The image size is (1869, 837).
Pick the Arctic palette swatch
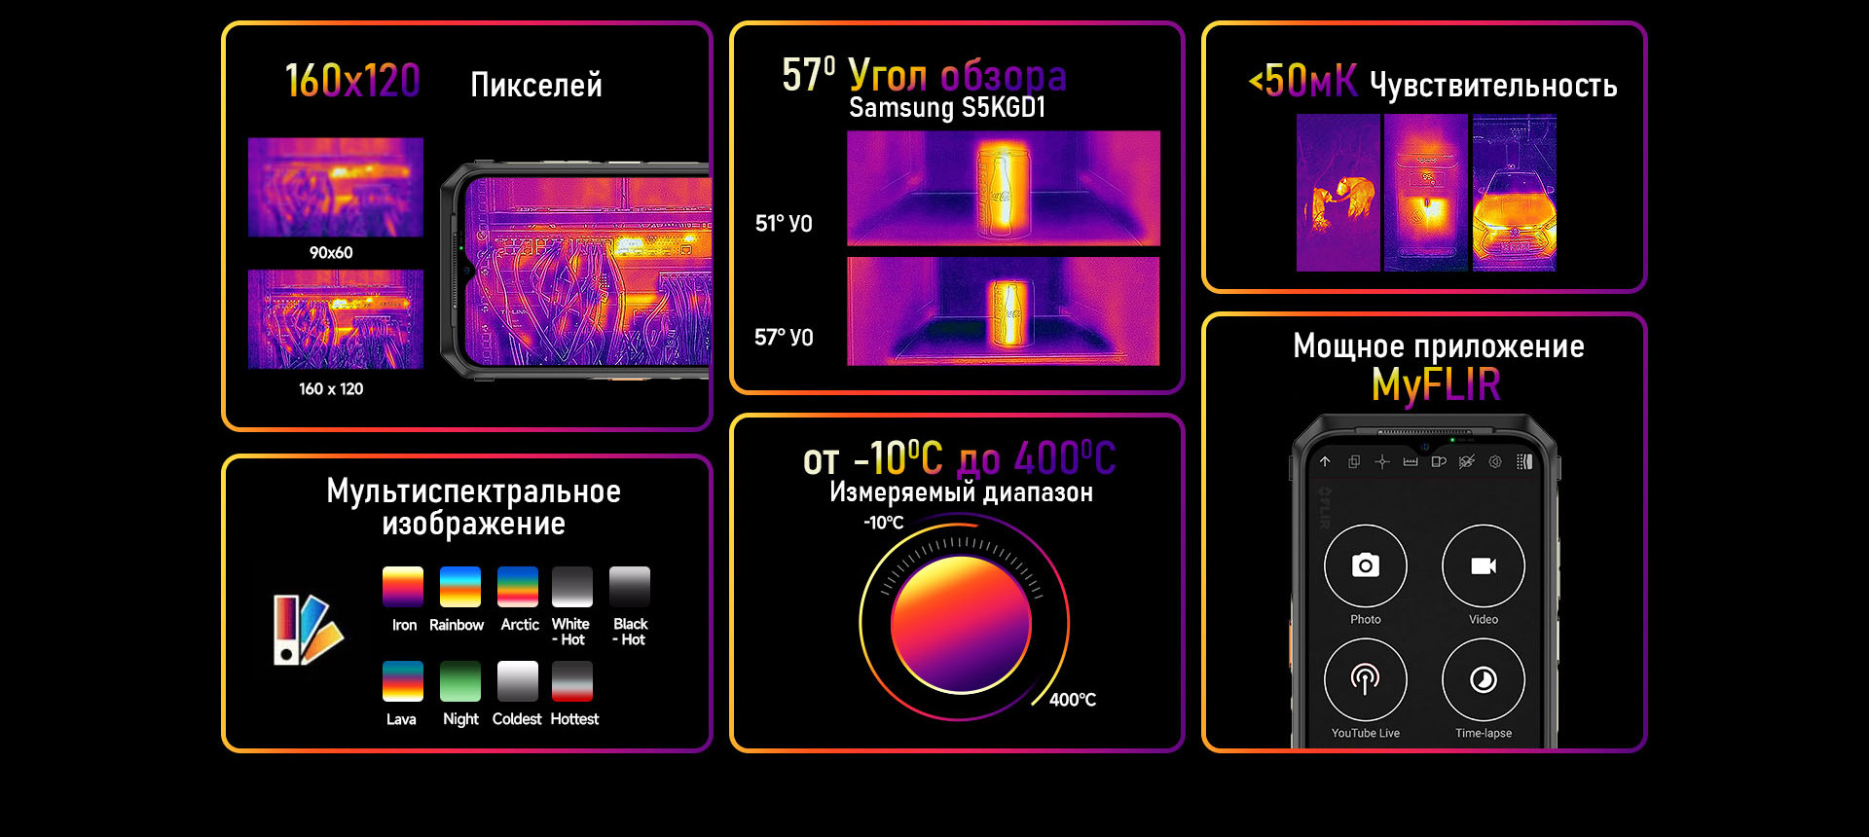(x=518, y=587)
